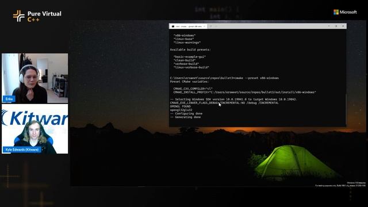
Task: Click the "Available build presets:" heading
Action: [190, 49]
